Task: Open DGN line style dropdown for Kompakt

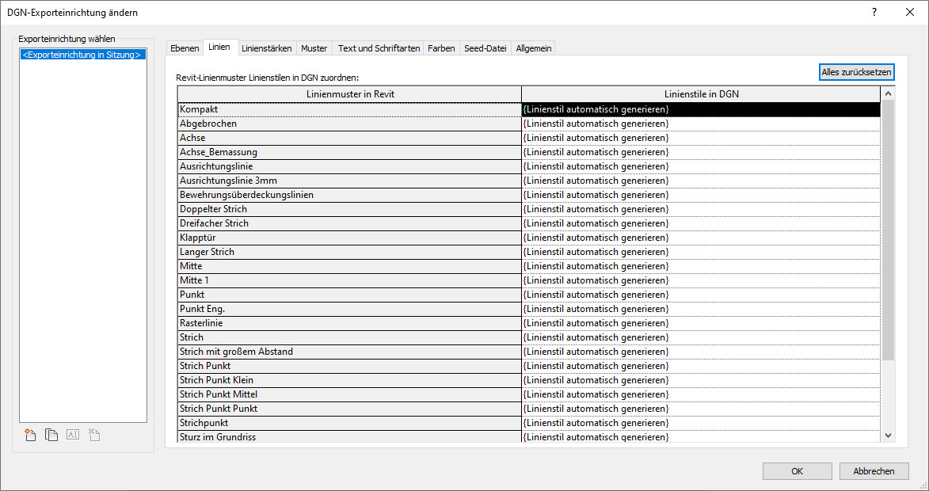Action: pos(700,109)
